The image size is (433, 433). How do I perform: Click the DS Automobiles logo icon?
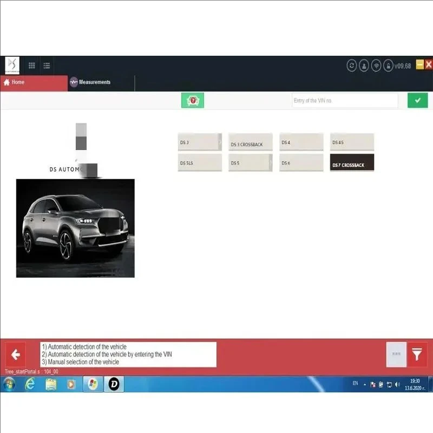[12, 65]
